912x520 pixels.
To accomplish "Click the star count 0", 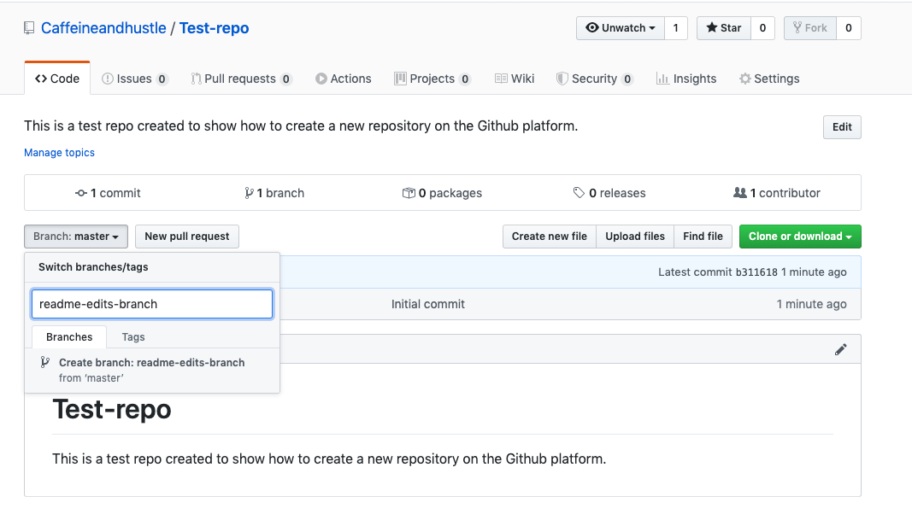I will pos(762,28).
